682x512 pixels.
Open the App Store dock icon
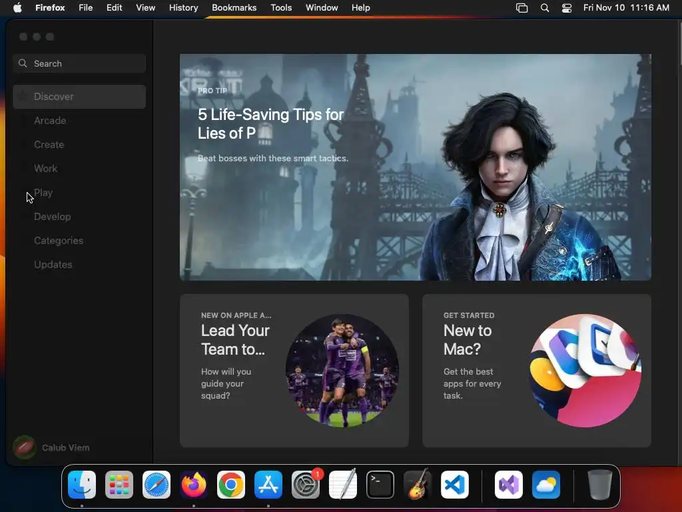point(268,484)
